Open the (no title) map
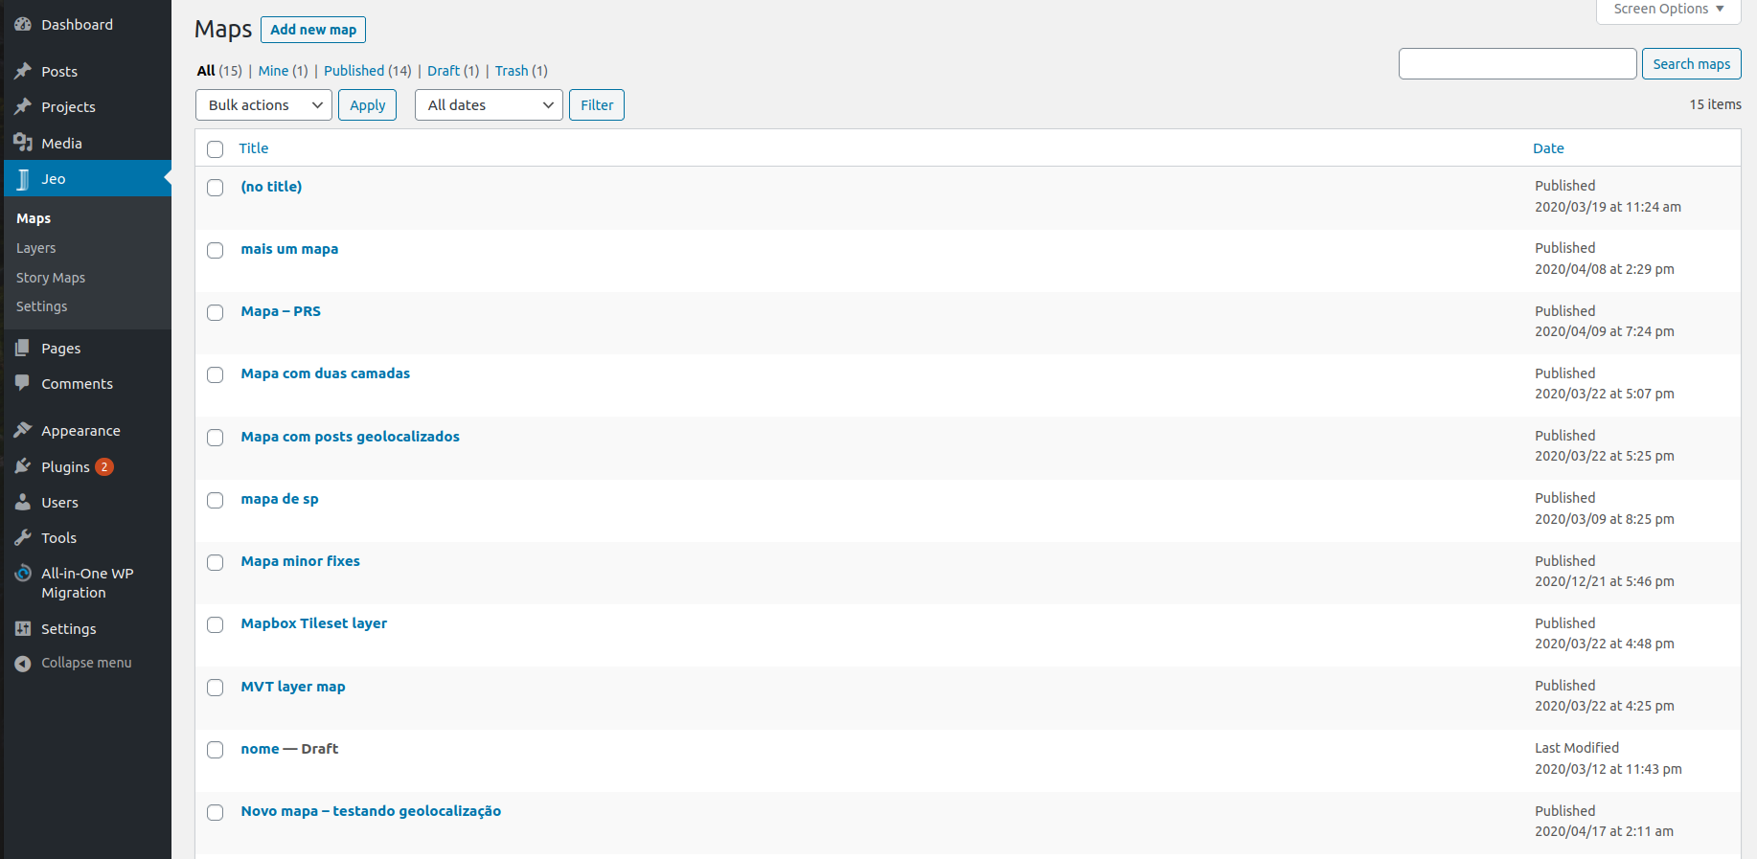 (x=271, y=187)
